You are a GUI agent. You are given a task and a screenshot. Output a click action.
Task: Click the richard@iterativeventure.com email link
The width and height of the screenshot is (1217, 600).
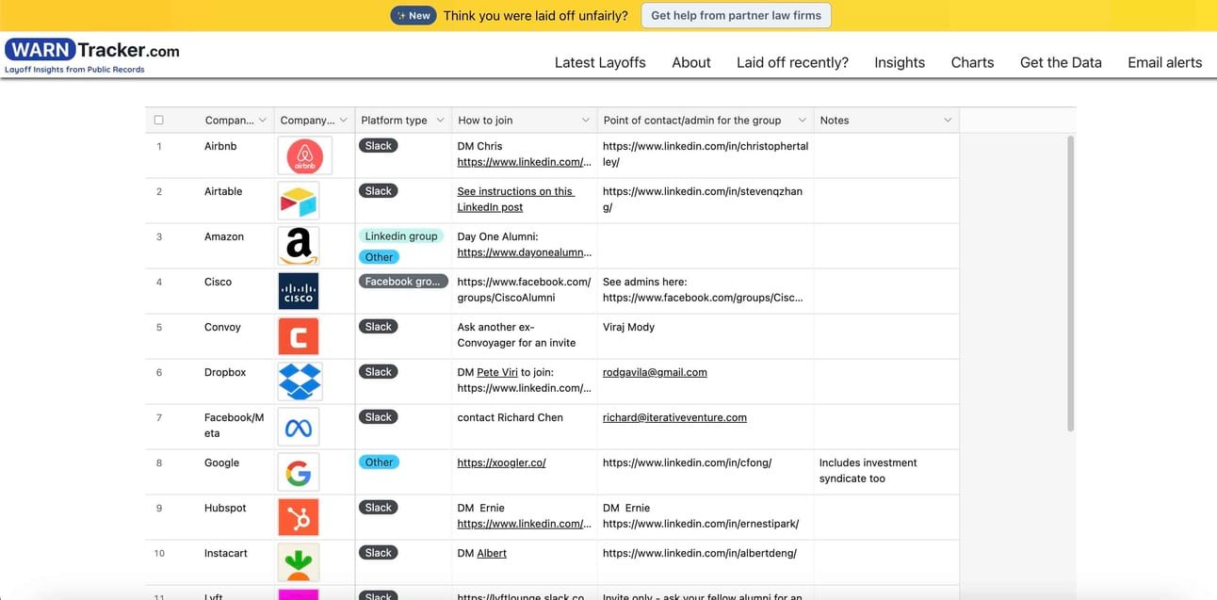coord(674,417)
